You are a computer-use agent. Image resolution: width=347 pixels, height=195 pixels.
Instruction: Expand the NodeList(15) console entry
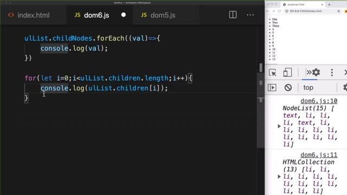[279, 126]
